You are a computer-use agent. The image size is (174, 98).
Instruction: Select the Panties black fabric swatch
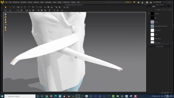coord(152,14)
